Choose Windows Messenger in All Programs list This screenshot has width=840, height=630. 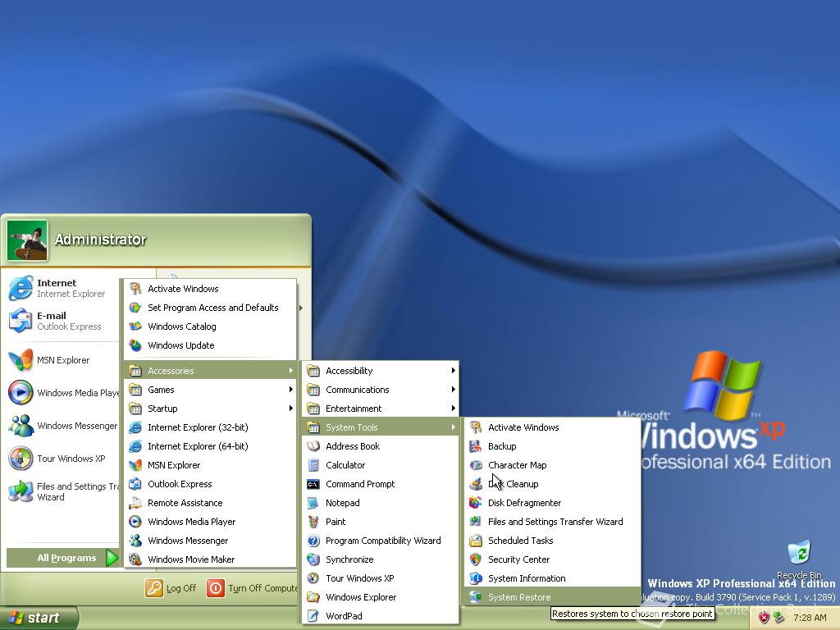210,541
